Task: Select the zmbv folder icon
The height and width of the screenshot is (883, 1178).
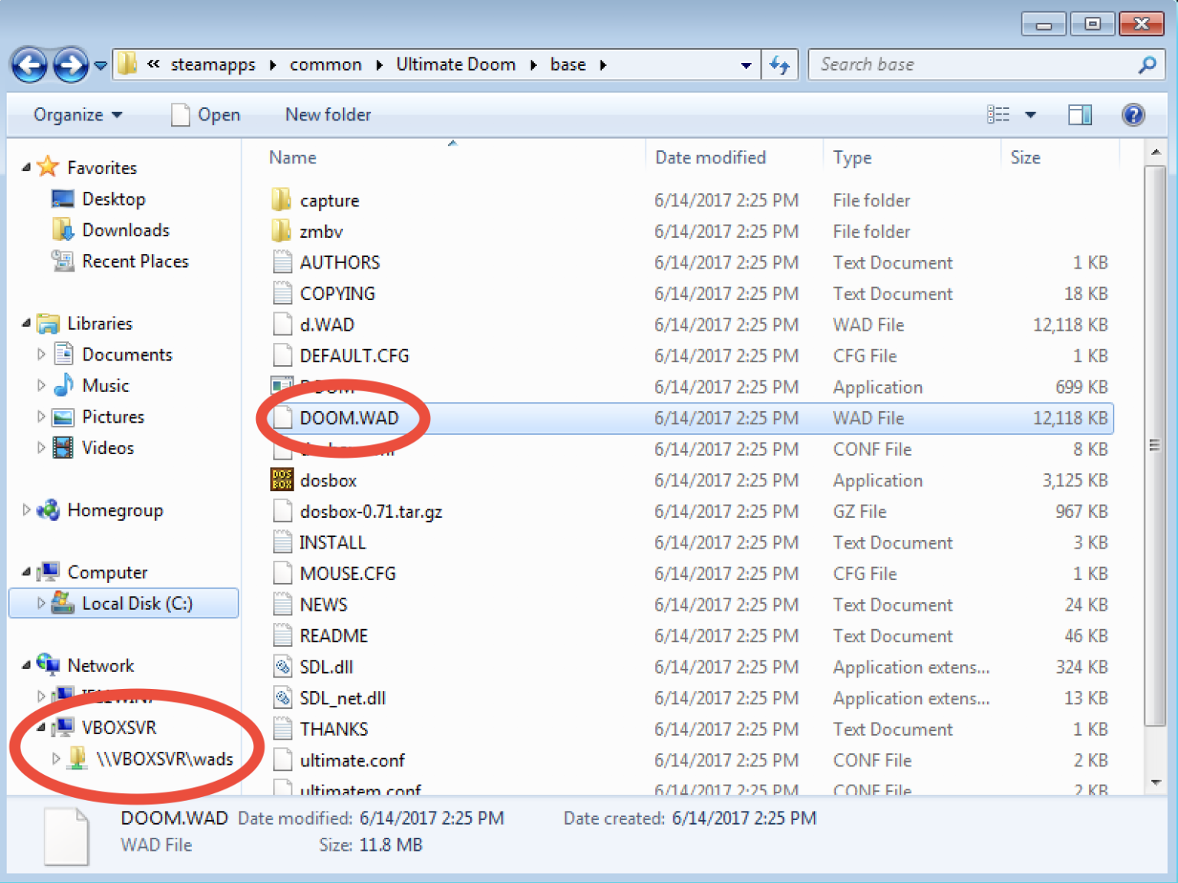Action: pos(281,231)
